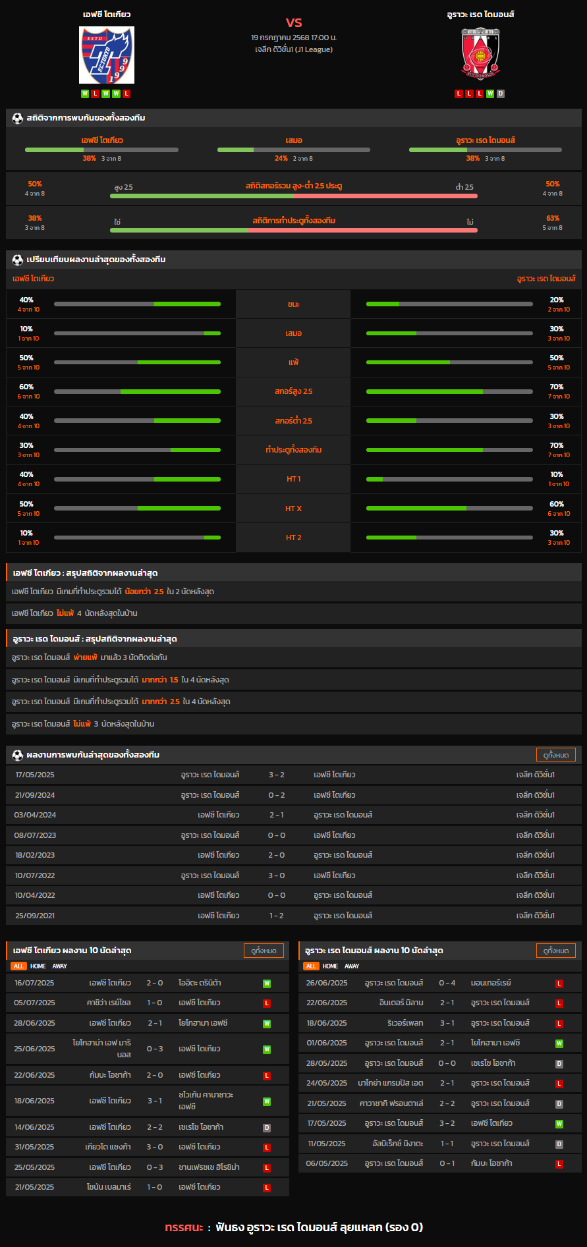Click the Urawa Red Diamonds crest logo

tap(480, 54)
